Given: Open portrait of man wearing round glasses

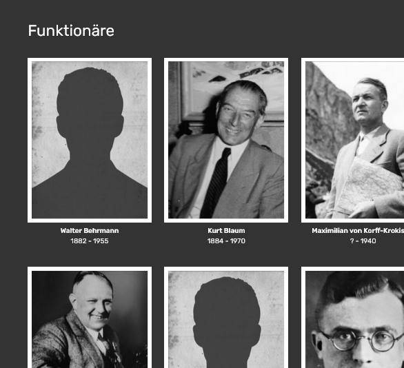Looking at the screenshot, I should pos(352,318).
